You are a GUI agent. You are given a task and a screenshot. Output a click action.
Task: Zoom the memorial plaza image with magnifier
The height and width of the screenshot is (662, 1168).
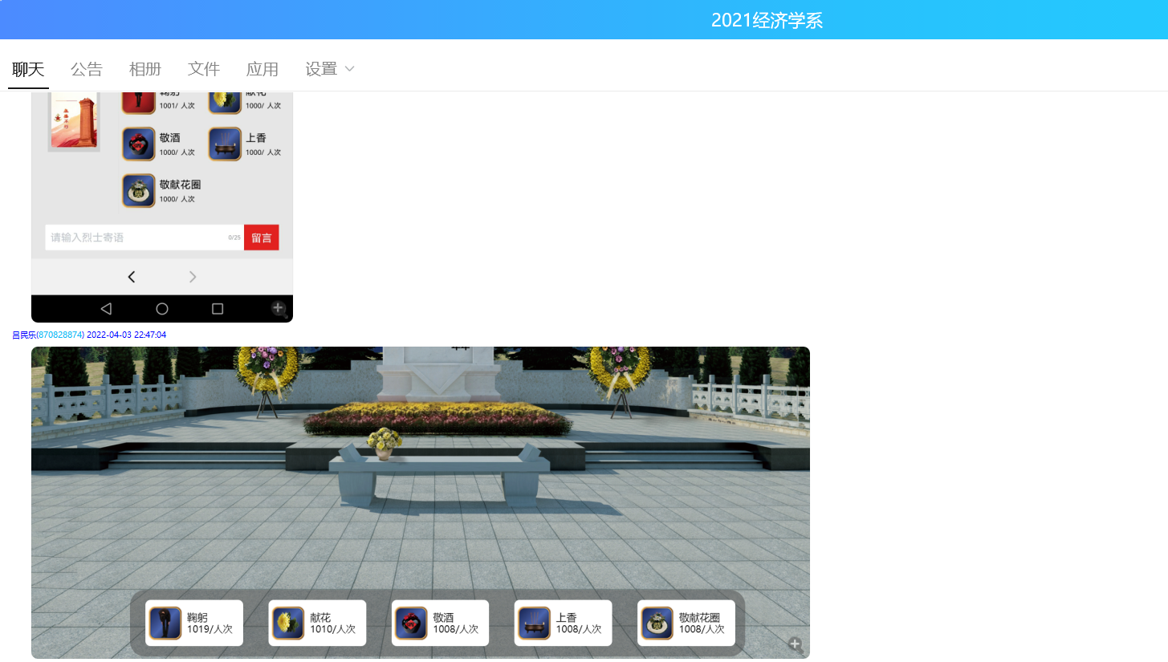795,644
